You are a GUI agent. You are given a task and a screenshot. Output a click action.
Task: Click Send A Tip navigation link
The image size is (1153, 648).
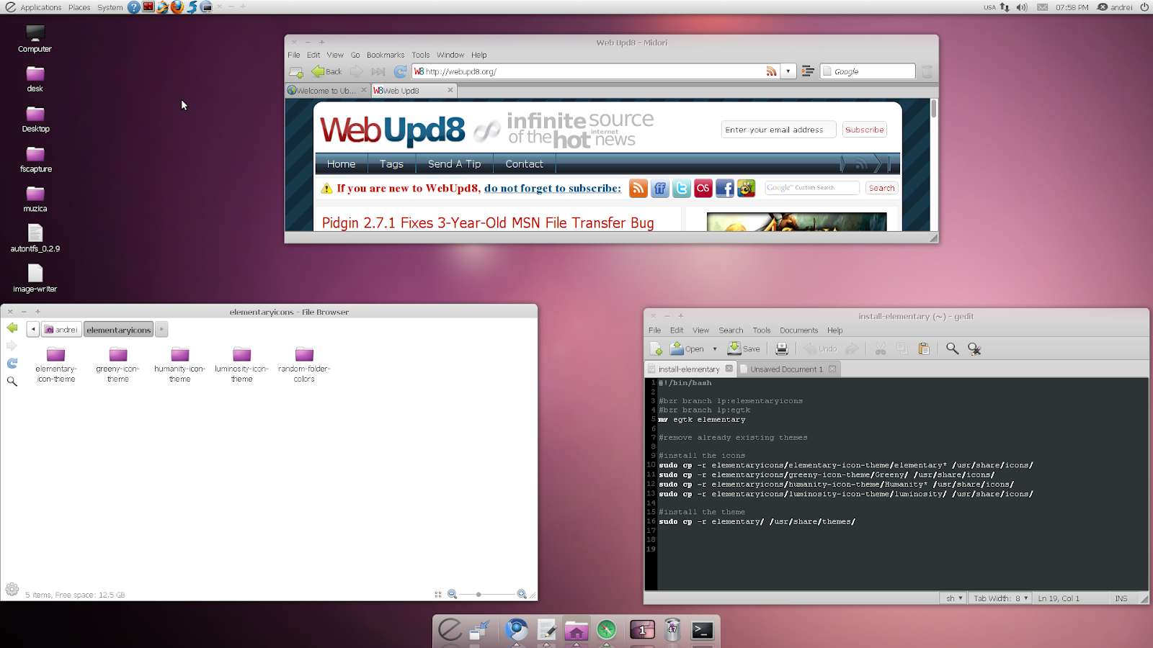(x=454, y=163)
